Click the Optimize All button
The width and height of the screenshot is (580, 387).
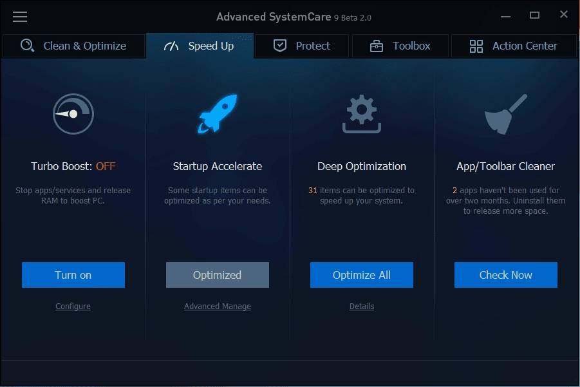click(362, 275)
